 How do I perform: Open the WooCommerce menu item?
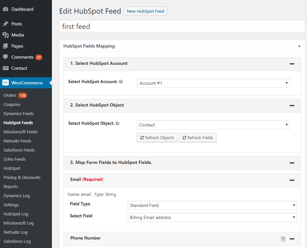point(27,83)
